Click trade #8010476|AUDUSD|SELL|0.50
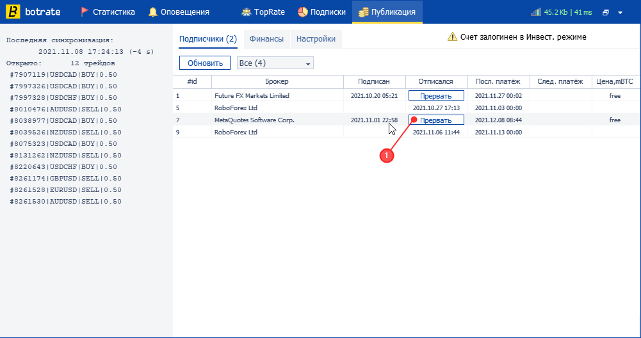 (x=65, y=109)
